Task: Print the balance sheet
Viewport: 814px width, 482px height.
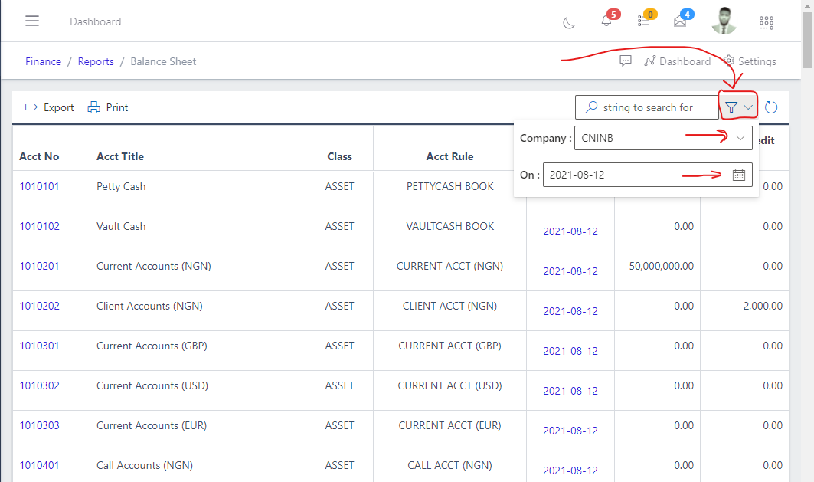Action: 107,107
